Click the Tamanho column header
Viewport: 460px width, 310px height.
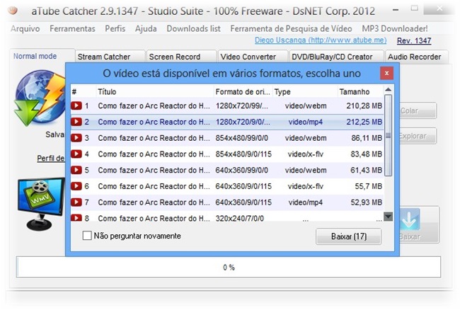[360, 92]
